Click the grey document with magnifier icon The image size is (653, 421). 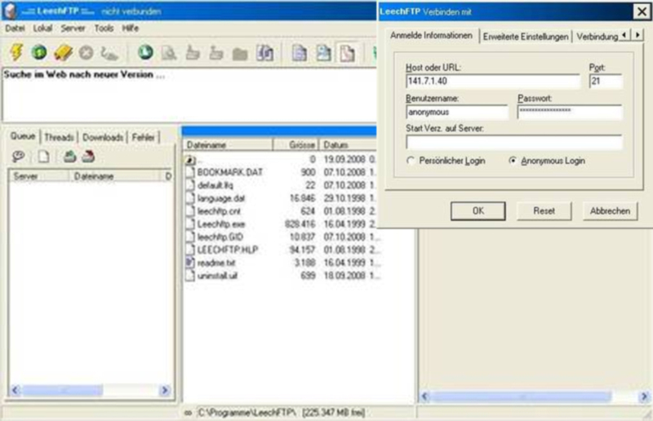tap(169, 53)
